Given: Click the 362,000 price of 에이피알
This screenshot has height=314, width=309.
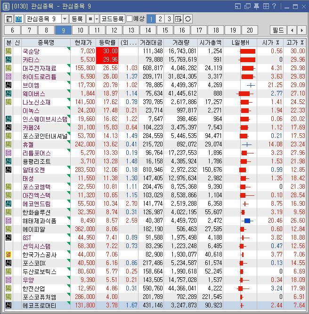Looking at the screenshot, I should click(x=85, y=229).
